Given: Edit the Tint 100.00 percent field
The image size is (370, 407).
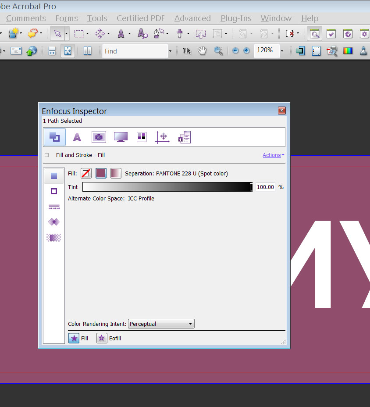Looking at the screenshot, I should (265, 187).
